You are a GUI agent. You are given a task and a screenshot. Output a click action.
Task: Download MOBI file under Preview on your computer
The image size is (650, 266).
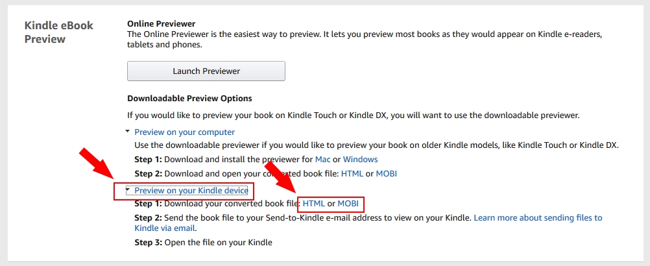[385, 174]
